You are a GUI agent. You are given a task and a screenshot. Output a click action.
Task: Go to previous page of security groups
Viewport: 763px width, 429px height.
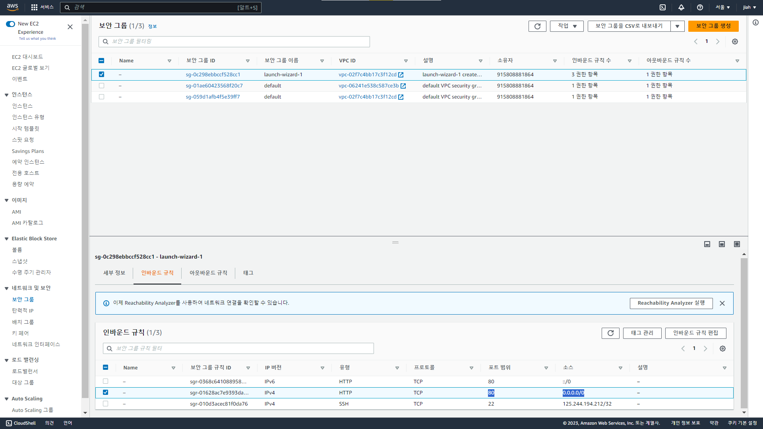tap(696, 42)
